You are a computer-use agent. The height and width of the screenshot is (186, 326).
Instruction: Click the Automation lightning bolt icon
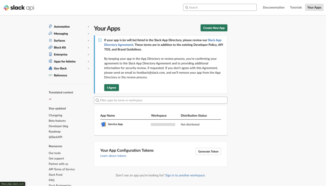click(50, 27)
